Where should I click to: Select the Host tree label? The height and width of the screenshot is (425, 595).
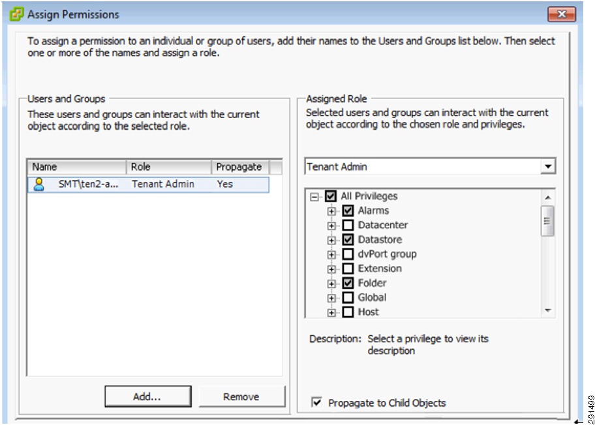click(368, 312)
